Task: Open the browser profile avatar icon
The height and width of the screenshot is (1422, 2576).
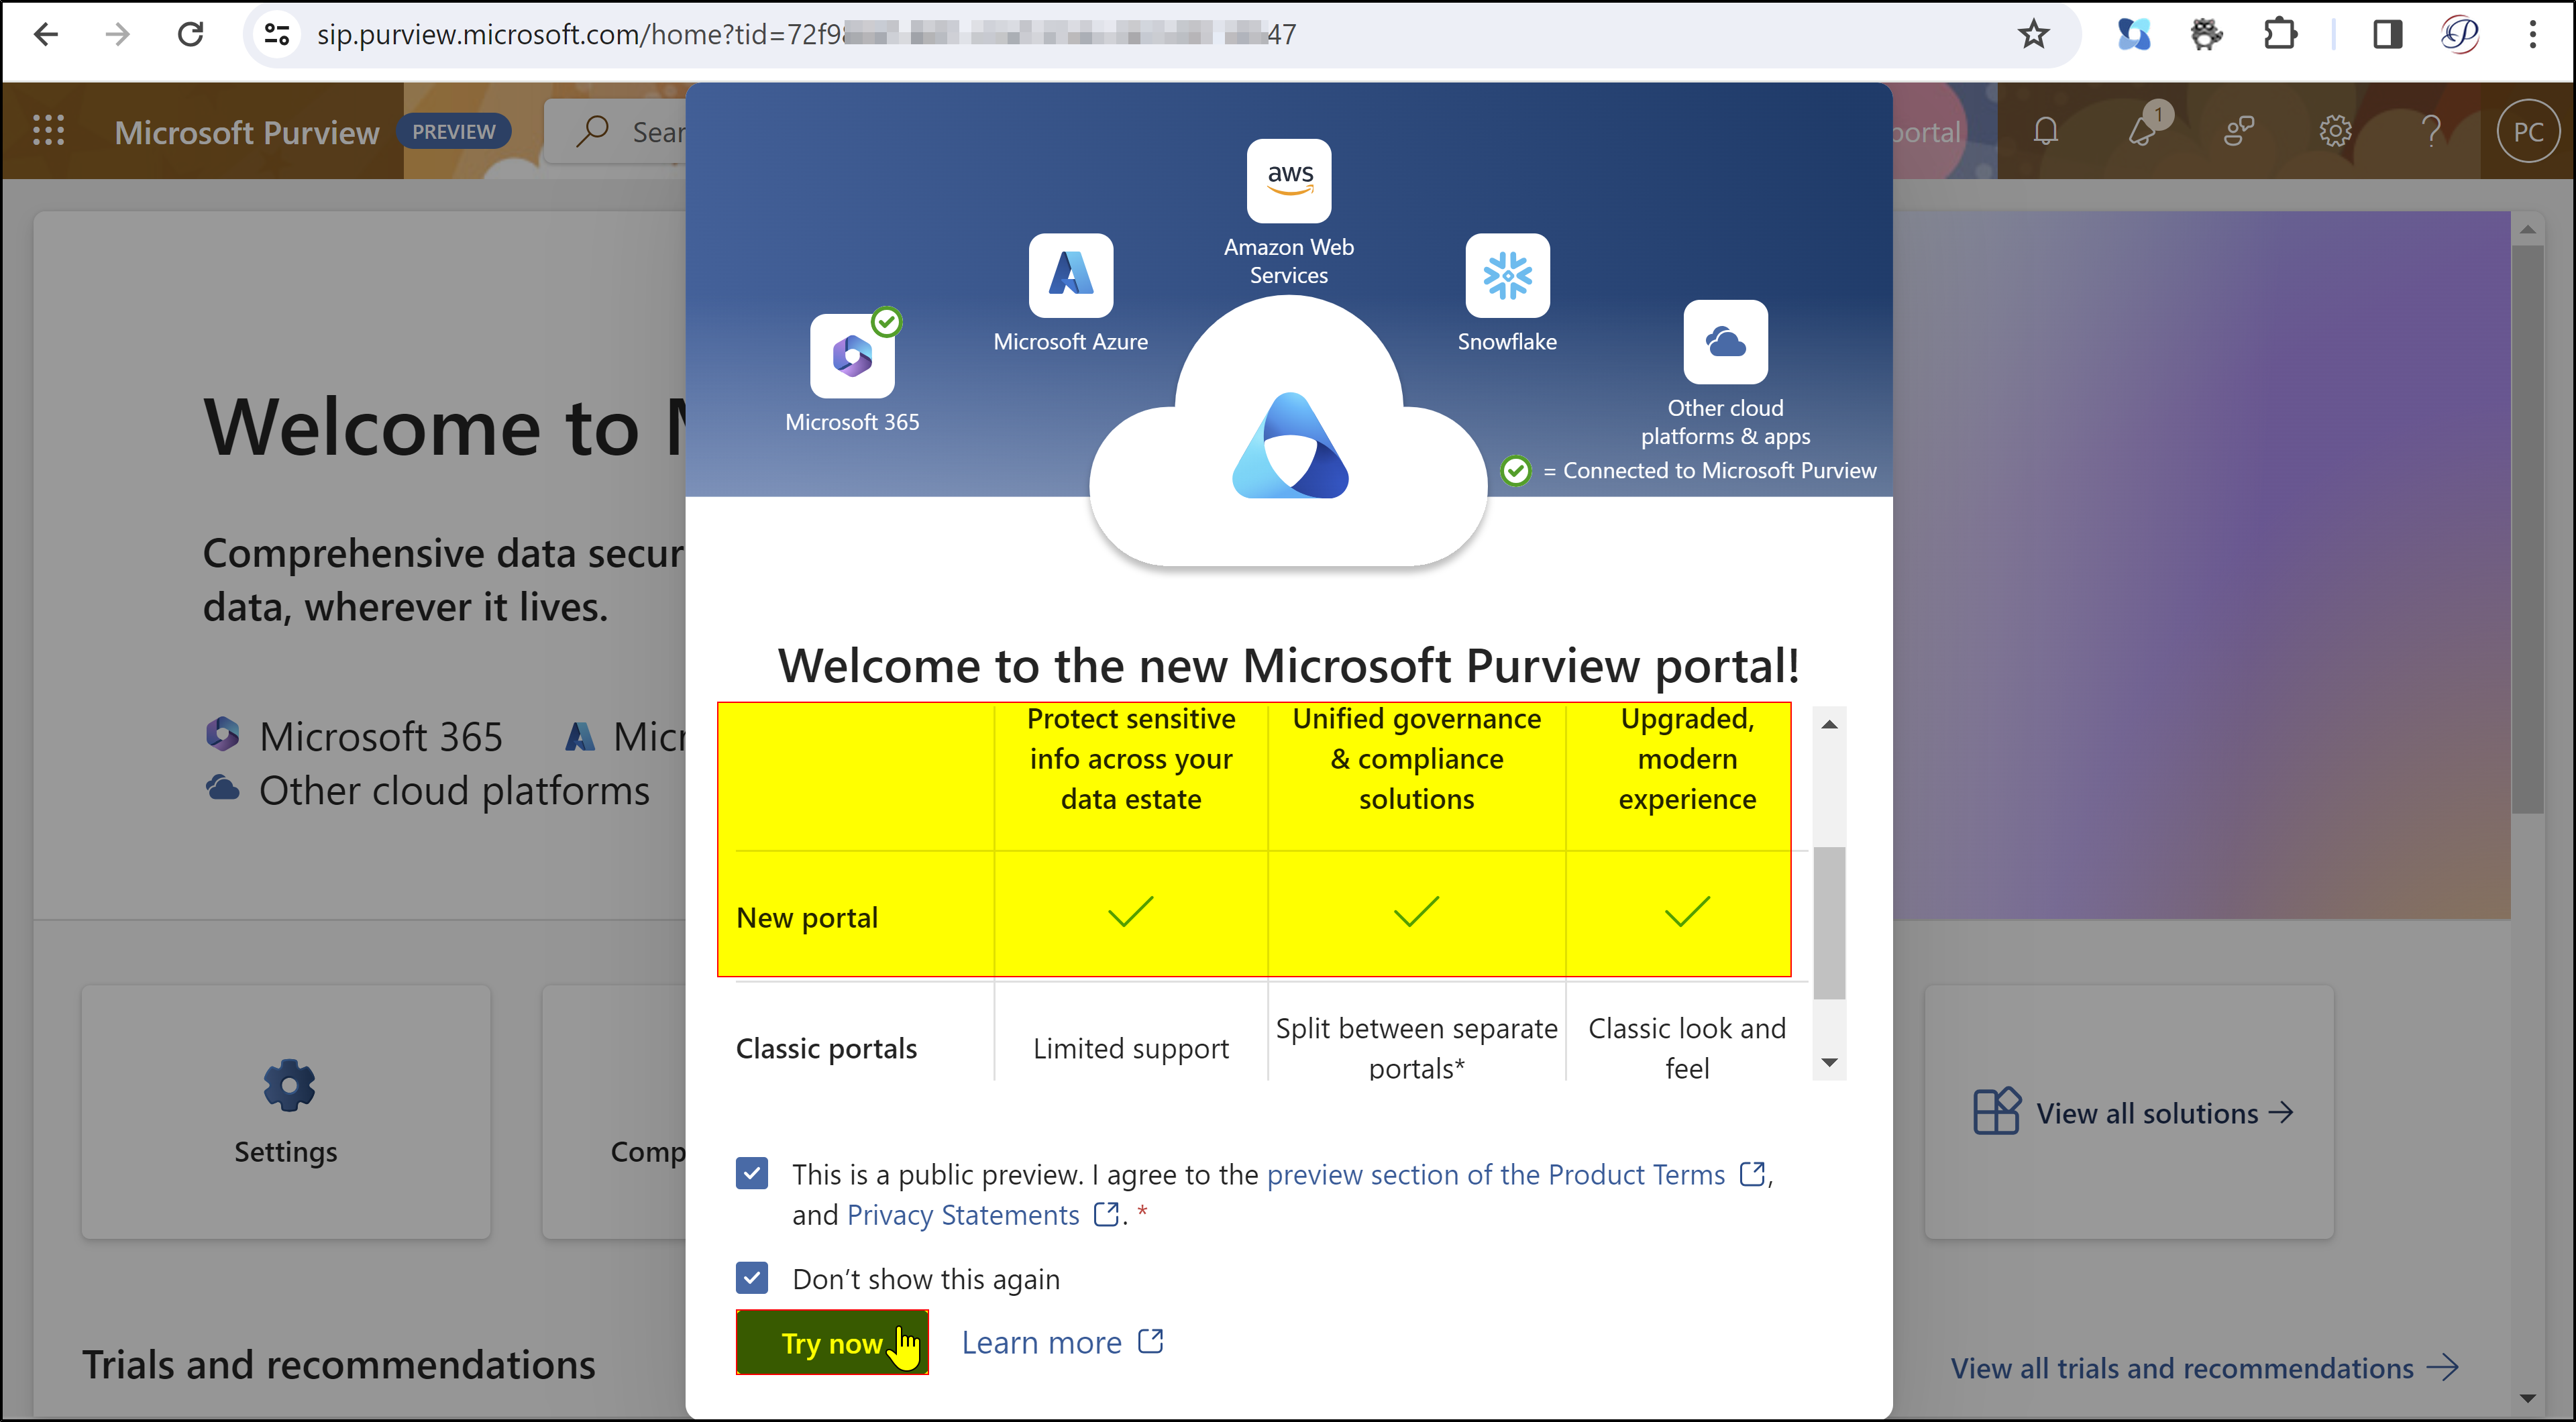Action: (x=2460, y=34)
